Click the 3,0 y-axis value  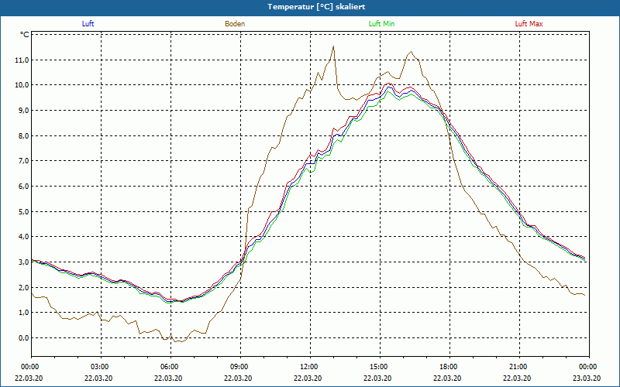[x=24, y=262]
